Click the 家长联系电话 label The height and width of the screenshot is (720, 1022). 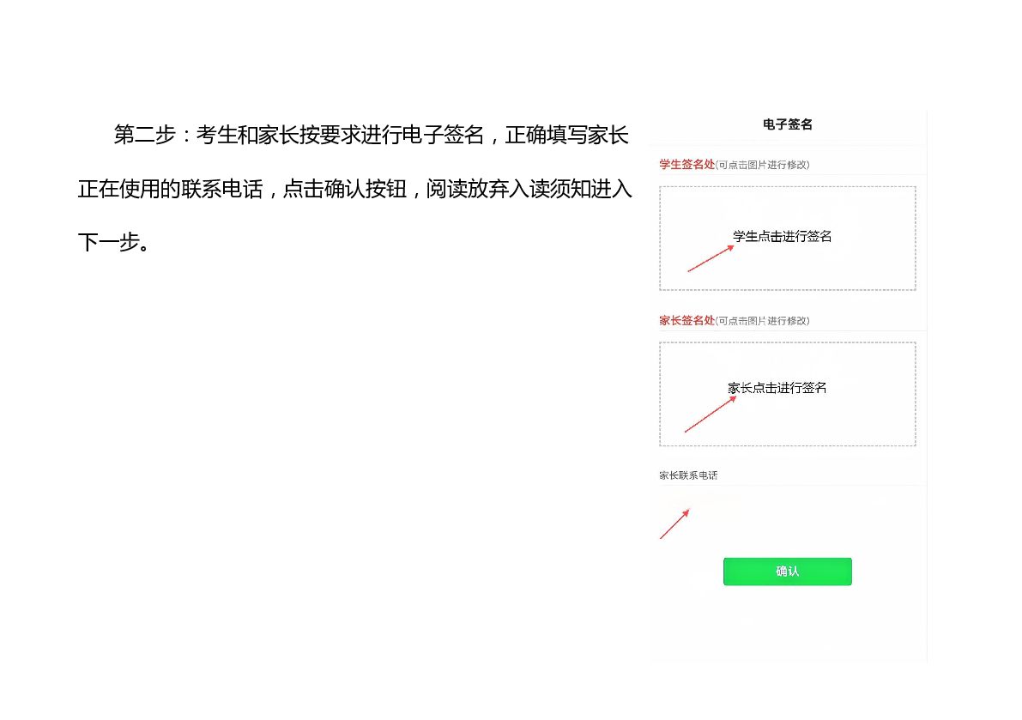coord(688,475)
